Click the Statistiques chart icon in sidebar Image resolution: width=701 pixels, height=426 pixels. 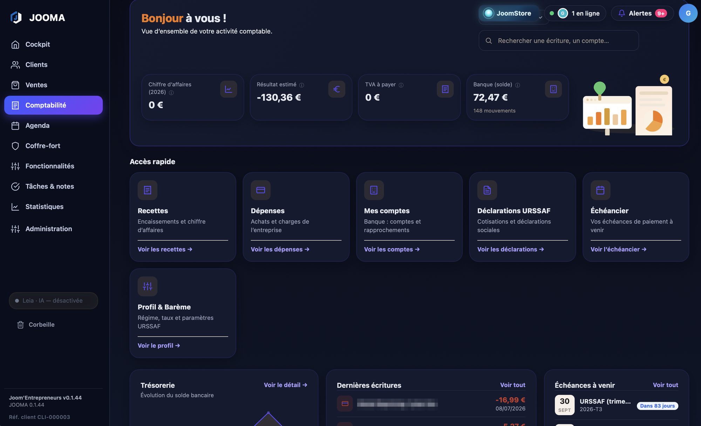pyautogui.click(x=15, y=207)
